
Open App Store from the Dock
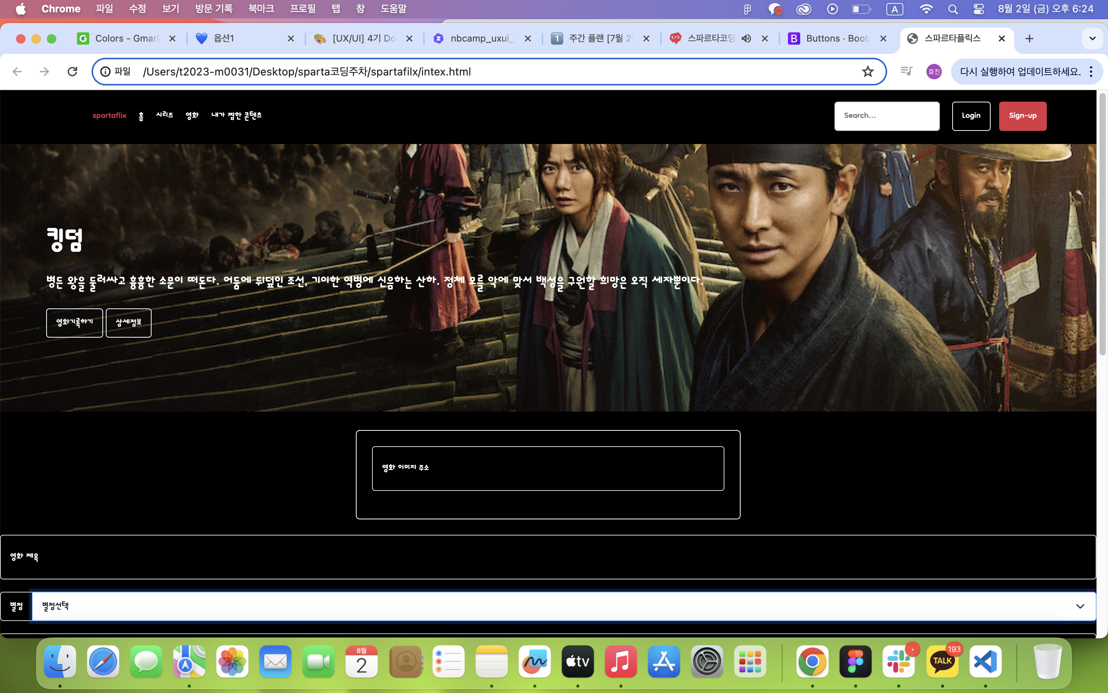(664, 661)
